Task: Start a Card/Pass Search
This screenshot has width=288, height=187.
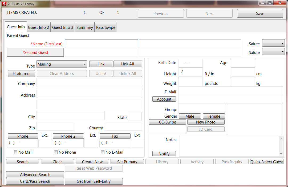Action: [35, 181]
